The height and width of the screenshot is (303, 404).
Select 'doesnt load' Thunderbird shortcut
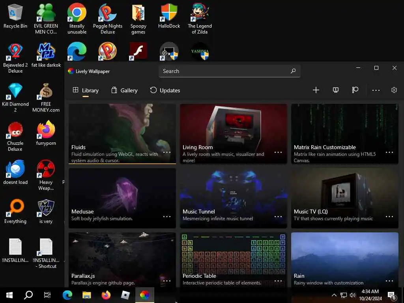(x=15, y=172)
